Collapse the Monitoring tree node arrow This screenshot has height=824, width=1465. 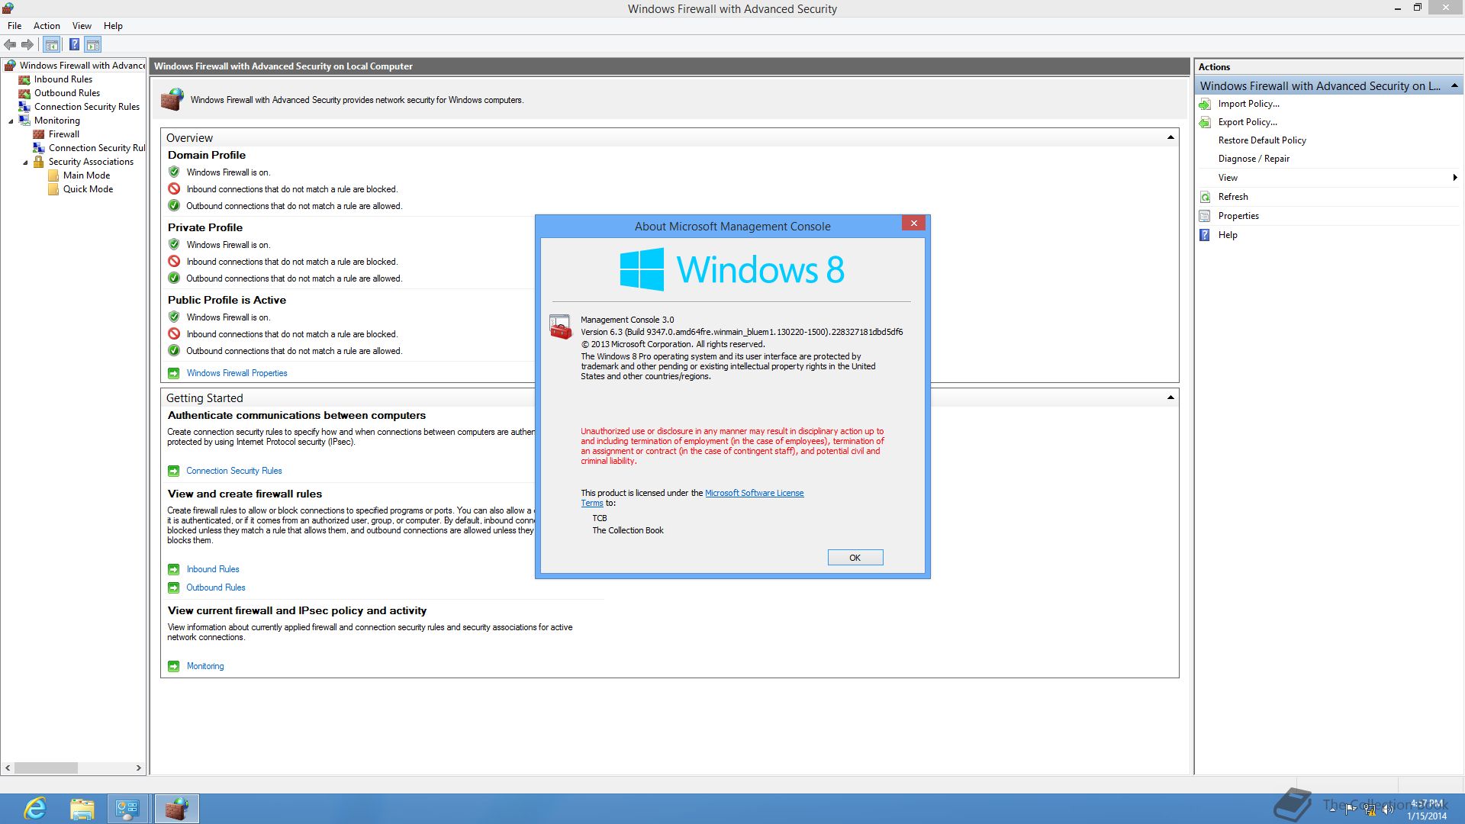pyautogui.click(x=11, y=121)
